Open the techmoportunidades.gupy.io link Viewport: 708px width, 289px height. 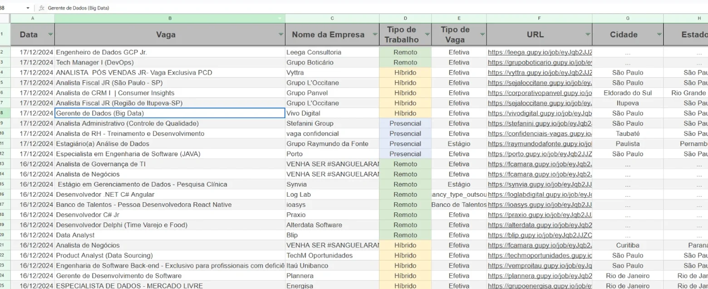tap(540, 255)
